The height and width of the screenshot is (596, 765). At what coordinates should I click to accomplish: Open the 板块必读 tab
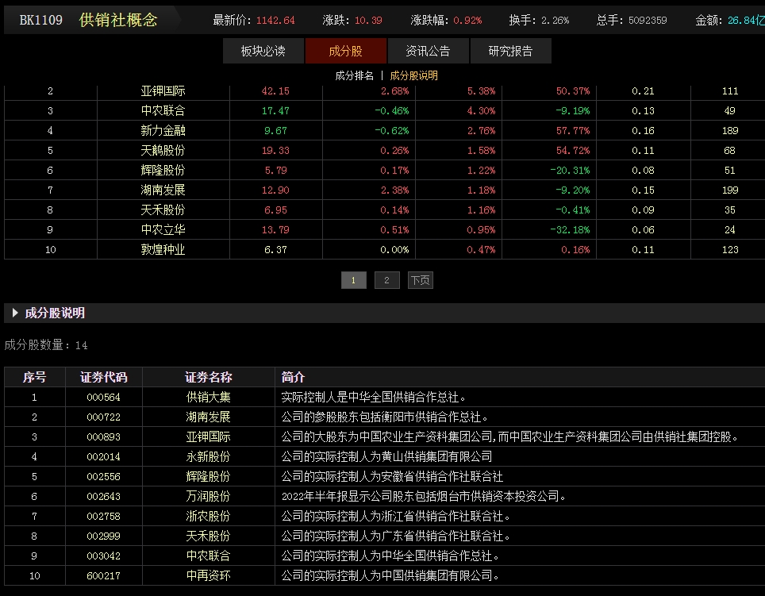pos(263,51)
